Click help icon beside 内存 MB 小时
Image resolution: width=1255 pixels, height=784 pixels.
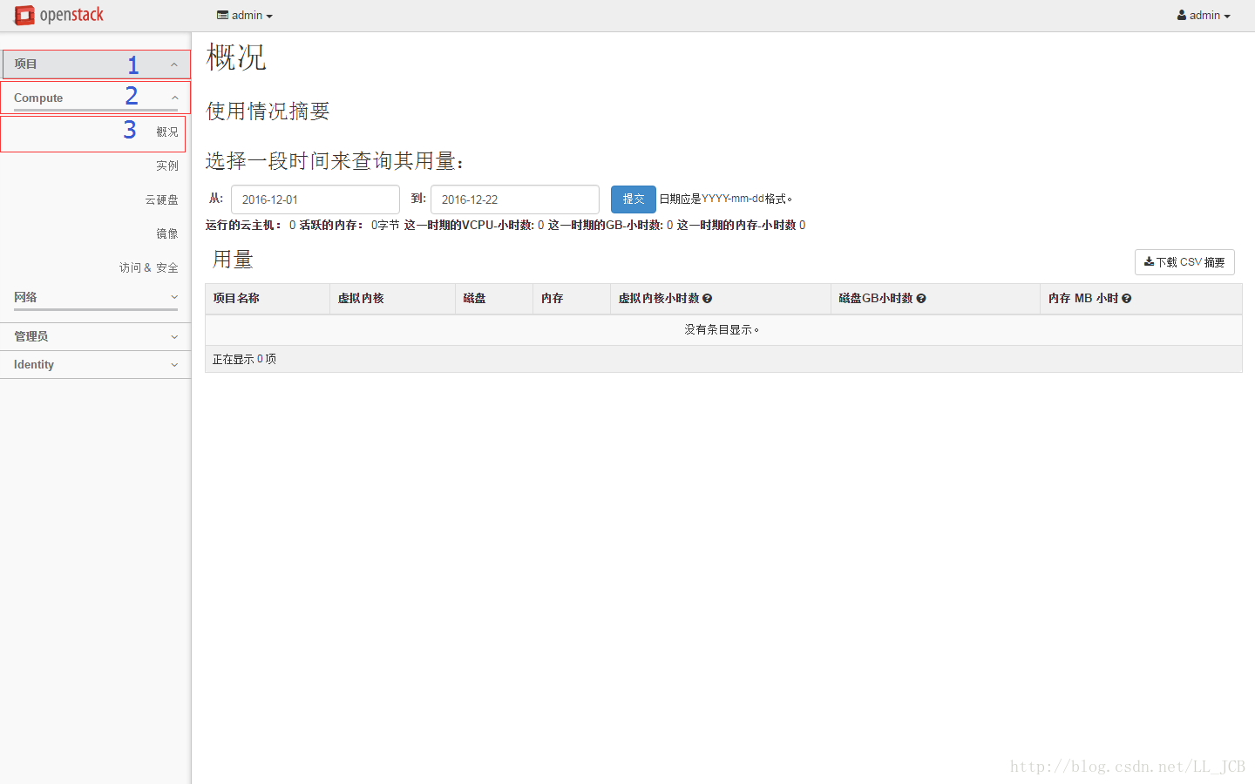1127,299
